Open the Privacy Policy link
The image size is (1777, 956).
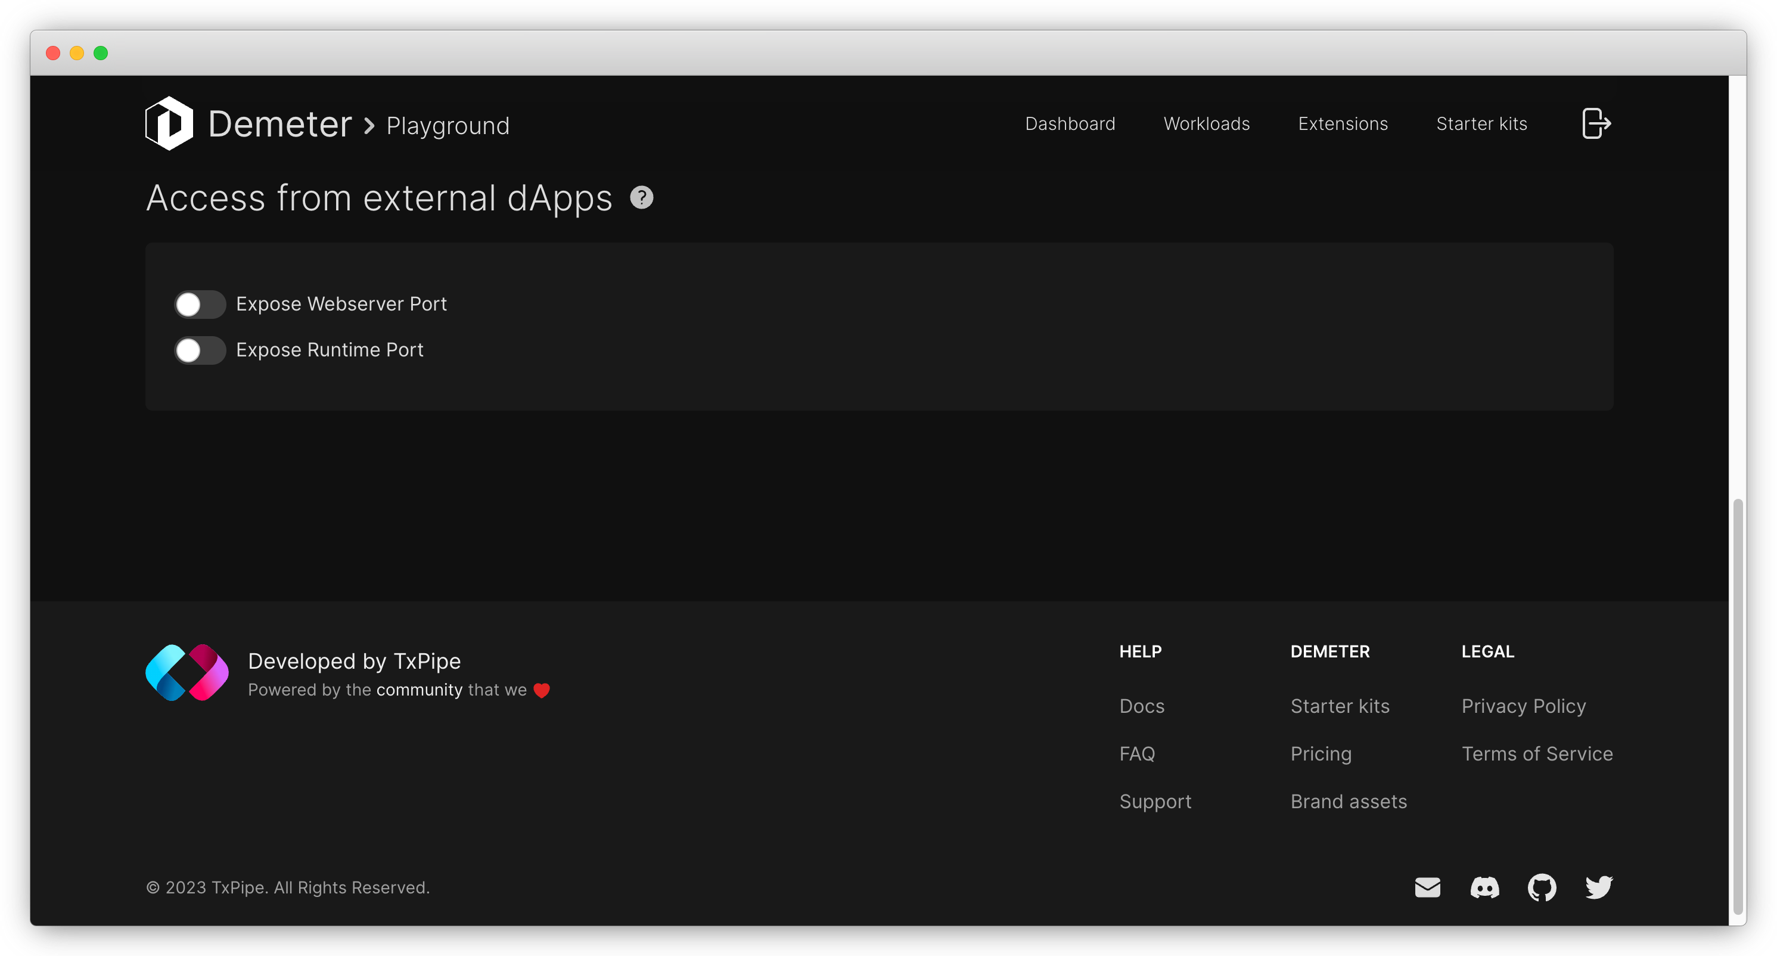pyautogui.click(x=1524, y=706)
